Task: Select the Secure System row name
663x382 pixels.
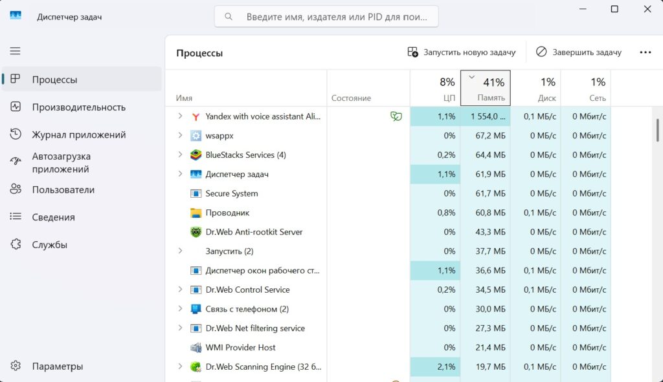Action: (x=232, y=193)
